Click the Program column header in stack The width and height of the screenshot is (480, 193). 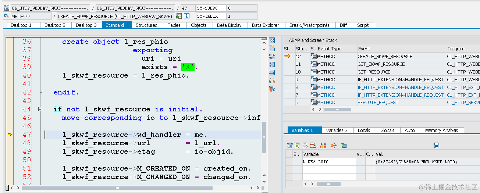[x=463, y=49]
